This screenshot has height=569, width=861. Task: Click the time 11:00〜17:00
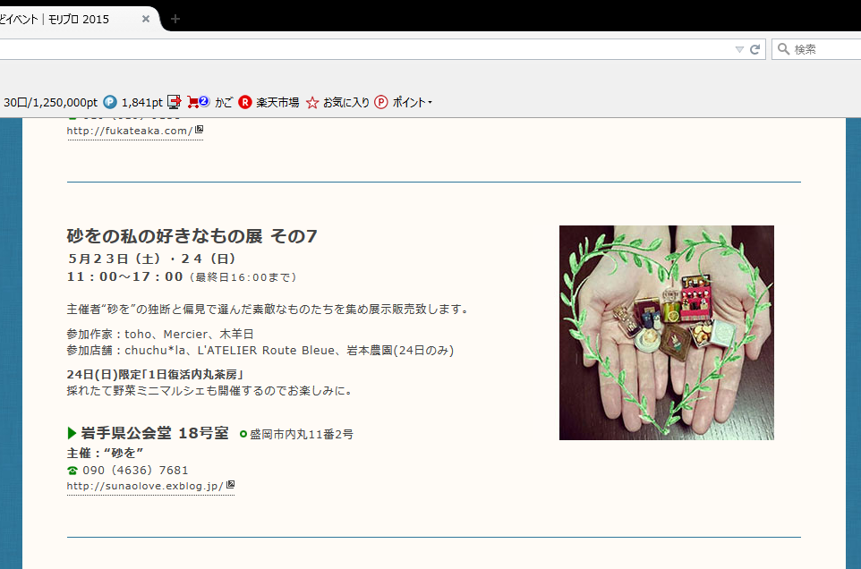click(125, 276)
